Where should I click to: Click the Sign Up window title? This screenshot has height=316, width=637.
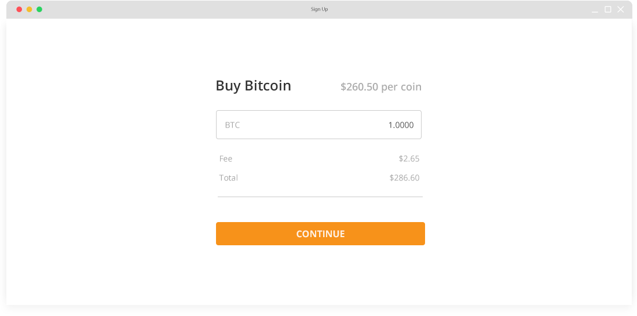click(x=319, y=9)
